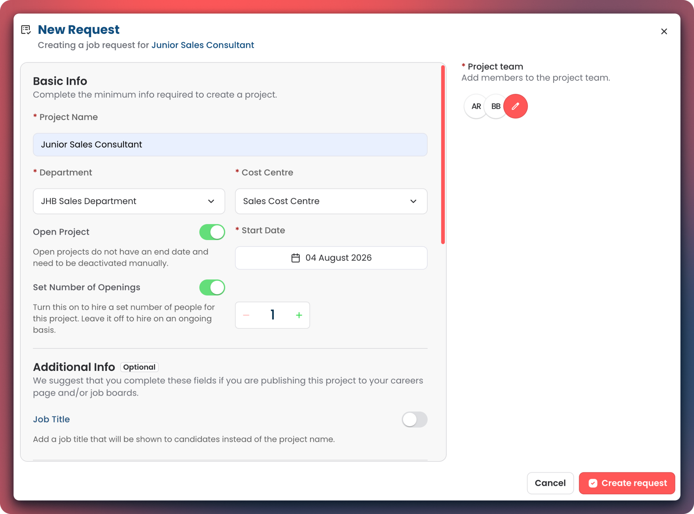The width and height of the screenshot is (694, 514).
Task: Click the calendar icon in Start Date
Action: [295, 258]
